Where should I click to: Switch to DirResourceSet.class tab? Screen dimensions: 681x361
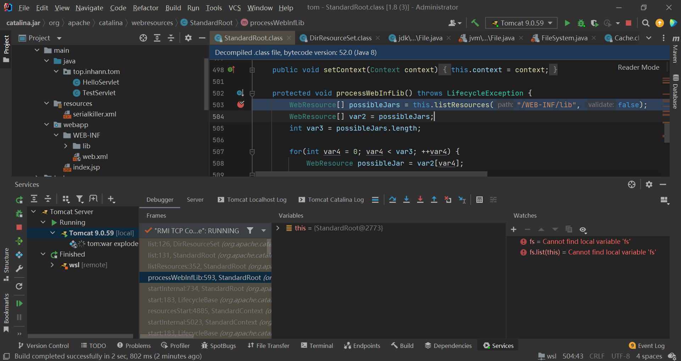(340, 38)
